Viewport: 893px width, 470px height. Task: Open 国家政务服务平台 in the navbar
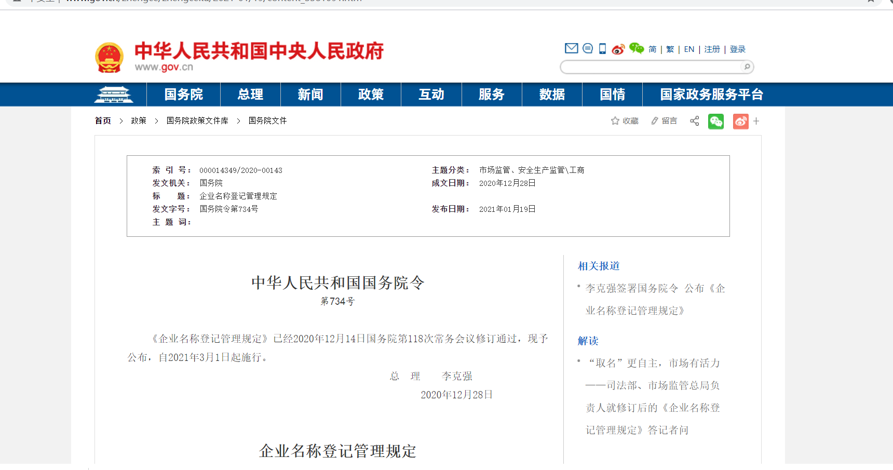point(712,95)
